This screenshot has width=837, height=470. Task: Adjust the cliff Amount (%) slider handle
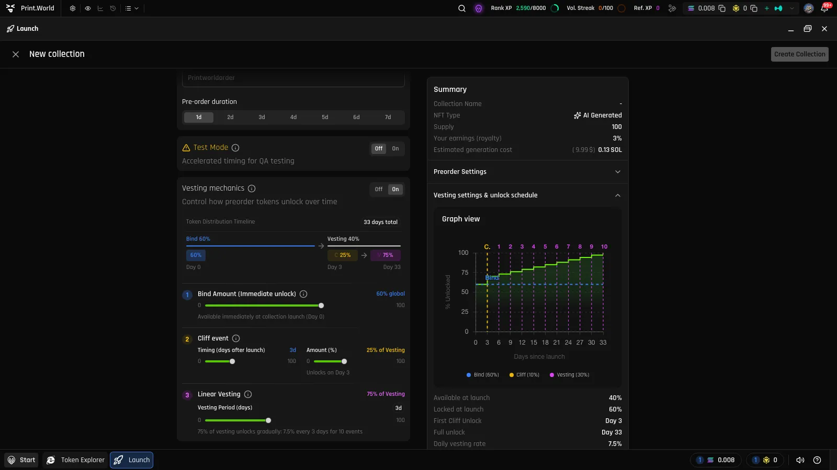tap(344, 361)
